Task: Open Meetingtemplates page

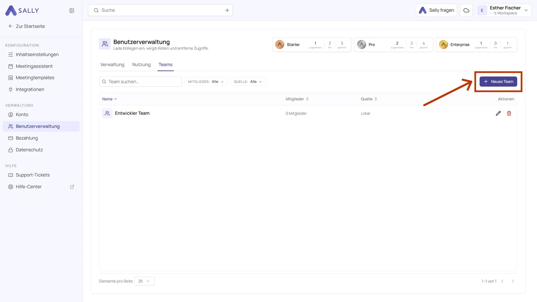Action: pyautogui.click(x=41, y=78)
